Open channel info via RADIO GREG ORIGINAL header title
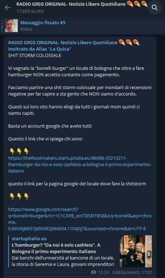This screenshot has width=165, height=278. (71, 4)
